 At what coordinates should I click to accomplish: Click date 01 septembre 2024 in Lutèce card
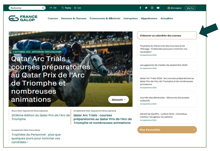148,120
